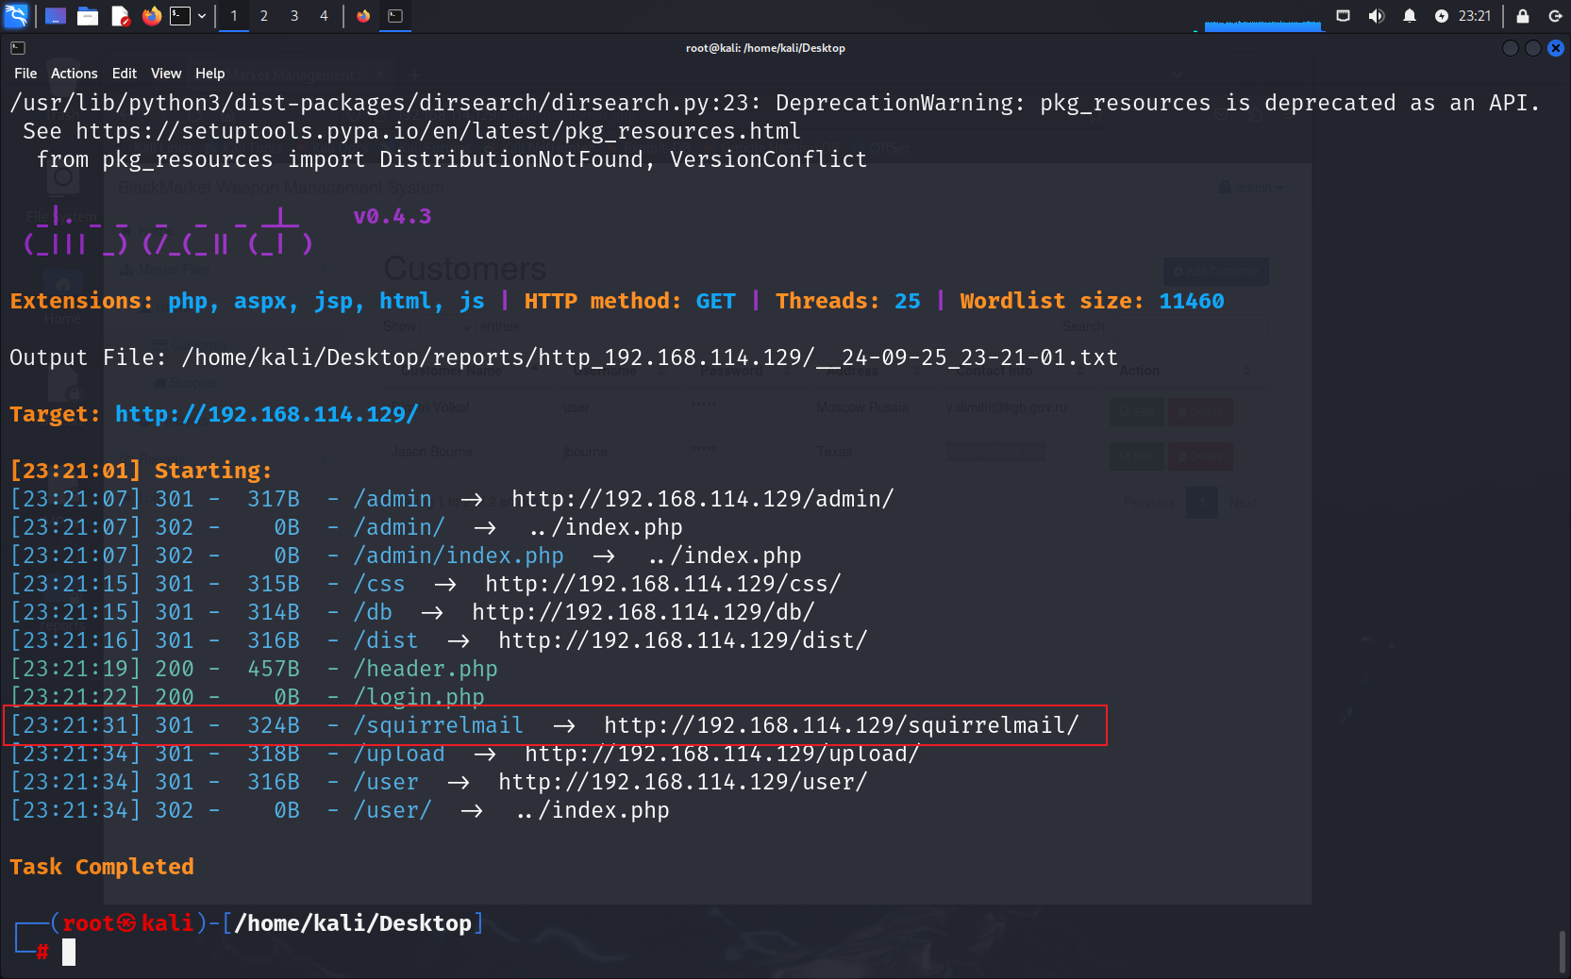The image size is (1571, 979).
Task: Close the terminal window
Action: (1556, 48)
